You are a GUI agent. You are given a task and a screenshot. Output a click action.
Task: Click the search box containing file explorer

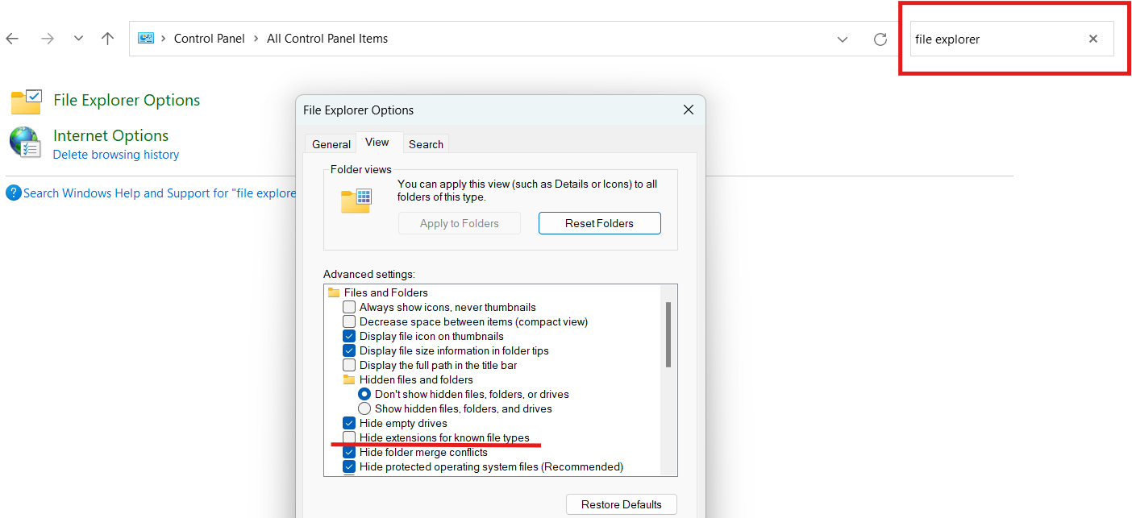point(1012,39)
